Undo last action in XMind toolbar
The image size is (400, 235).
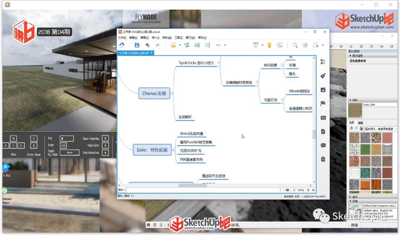(147, 45)
